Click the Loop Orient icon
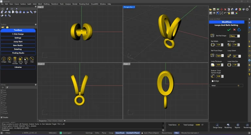Image resolution: width=251 pixels, height=135 pixels. click(x=229, y=56)
